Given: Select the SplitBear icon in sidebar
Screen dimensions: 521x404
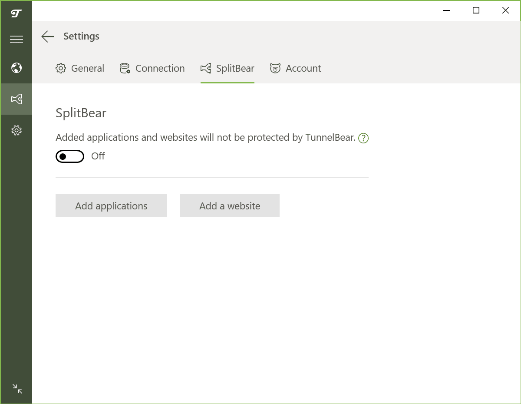Looking at the screenshot, I should (x=16, y=99).
